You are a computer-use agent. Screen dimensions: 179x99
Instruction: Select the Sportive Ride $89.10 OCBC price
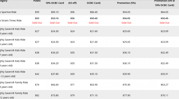point(55,12)
